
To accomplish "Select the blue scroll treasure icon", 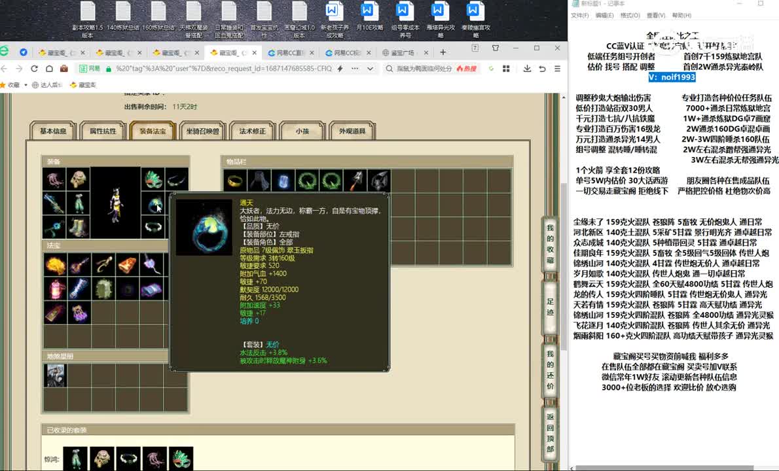I will tap(79, 289).
